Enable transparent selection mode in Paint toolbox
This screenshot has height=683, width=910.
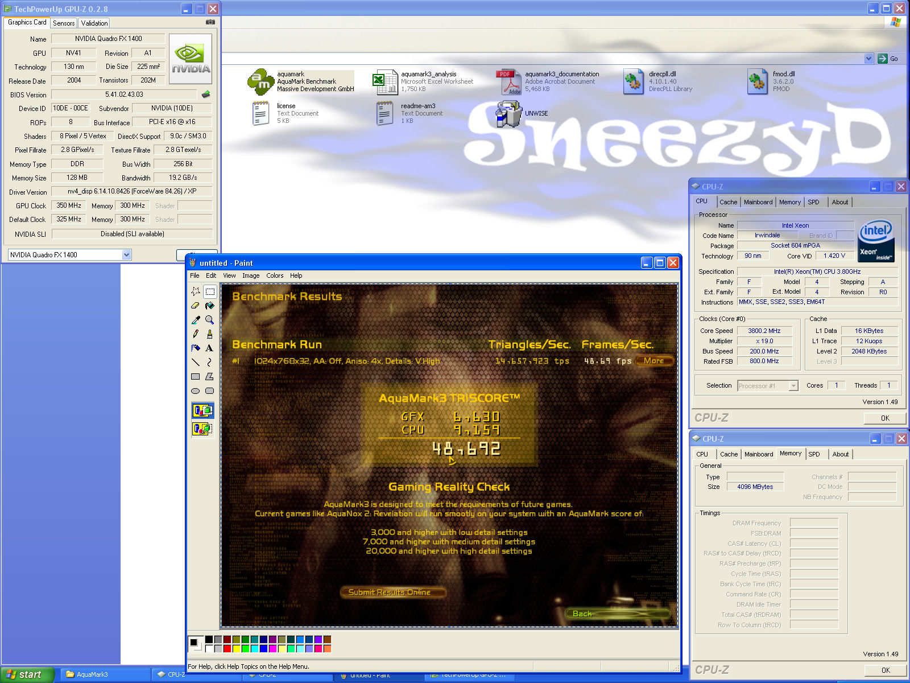pos(202,428)
